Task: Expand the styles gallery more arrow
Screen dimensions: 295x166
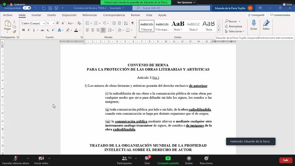Action: point(218,30)
